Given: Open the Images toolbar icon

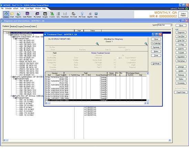Looking at the screenshot, I should (x=45, y=15).
